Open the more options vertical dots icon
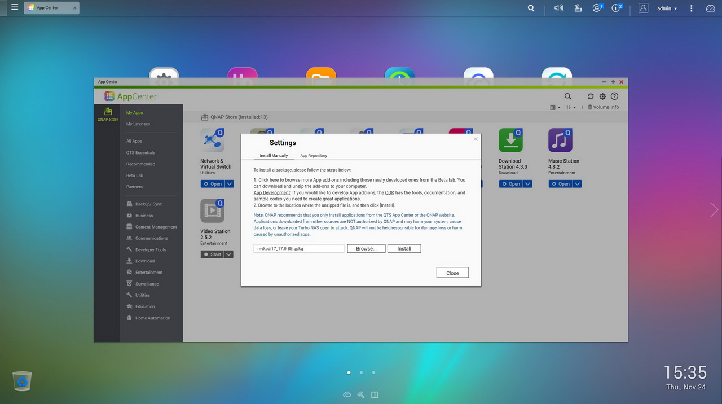722x404 pixels. [x=692, y=8]
